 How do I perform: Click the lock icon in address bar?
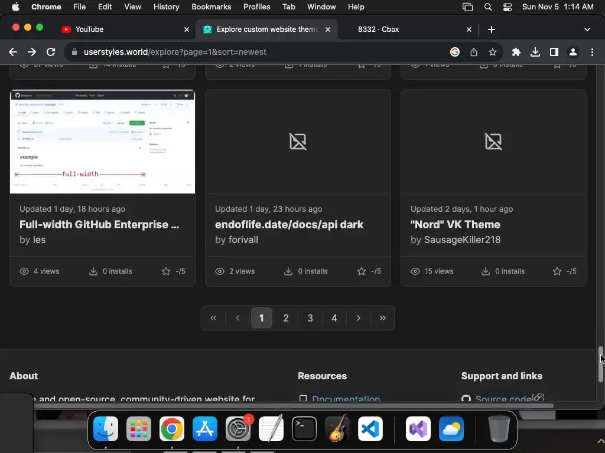point(74,52)
